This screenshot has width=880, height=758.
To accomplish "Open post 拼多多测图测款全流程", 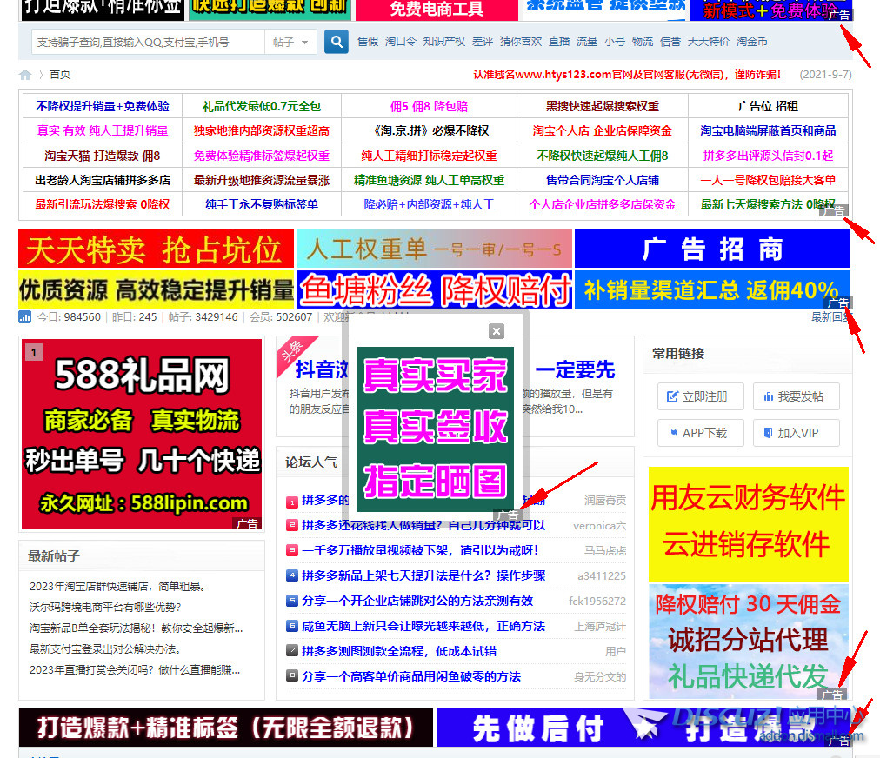I will tap(399, 651).
